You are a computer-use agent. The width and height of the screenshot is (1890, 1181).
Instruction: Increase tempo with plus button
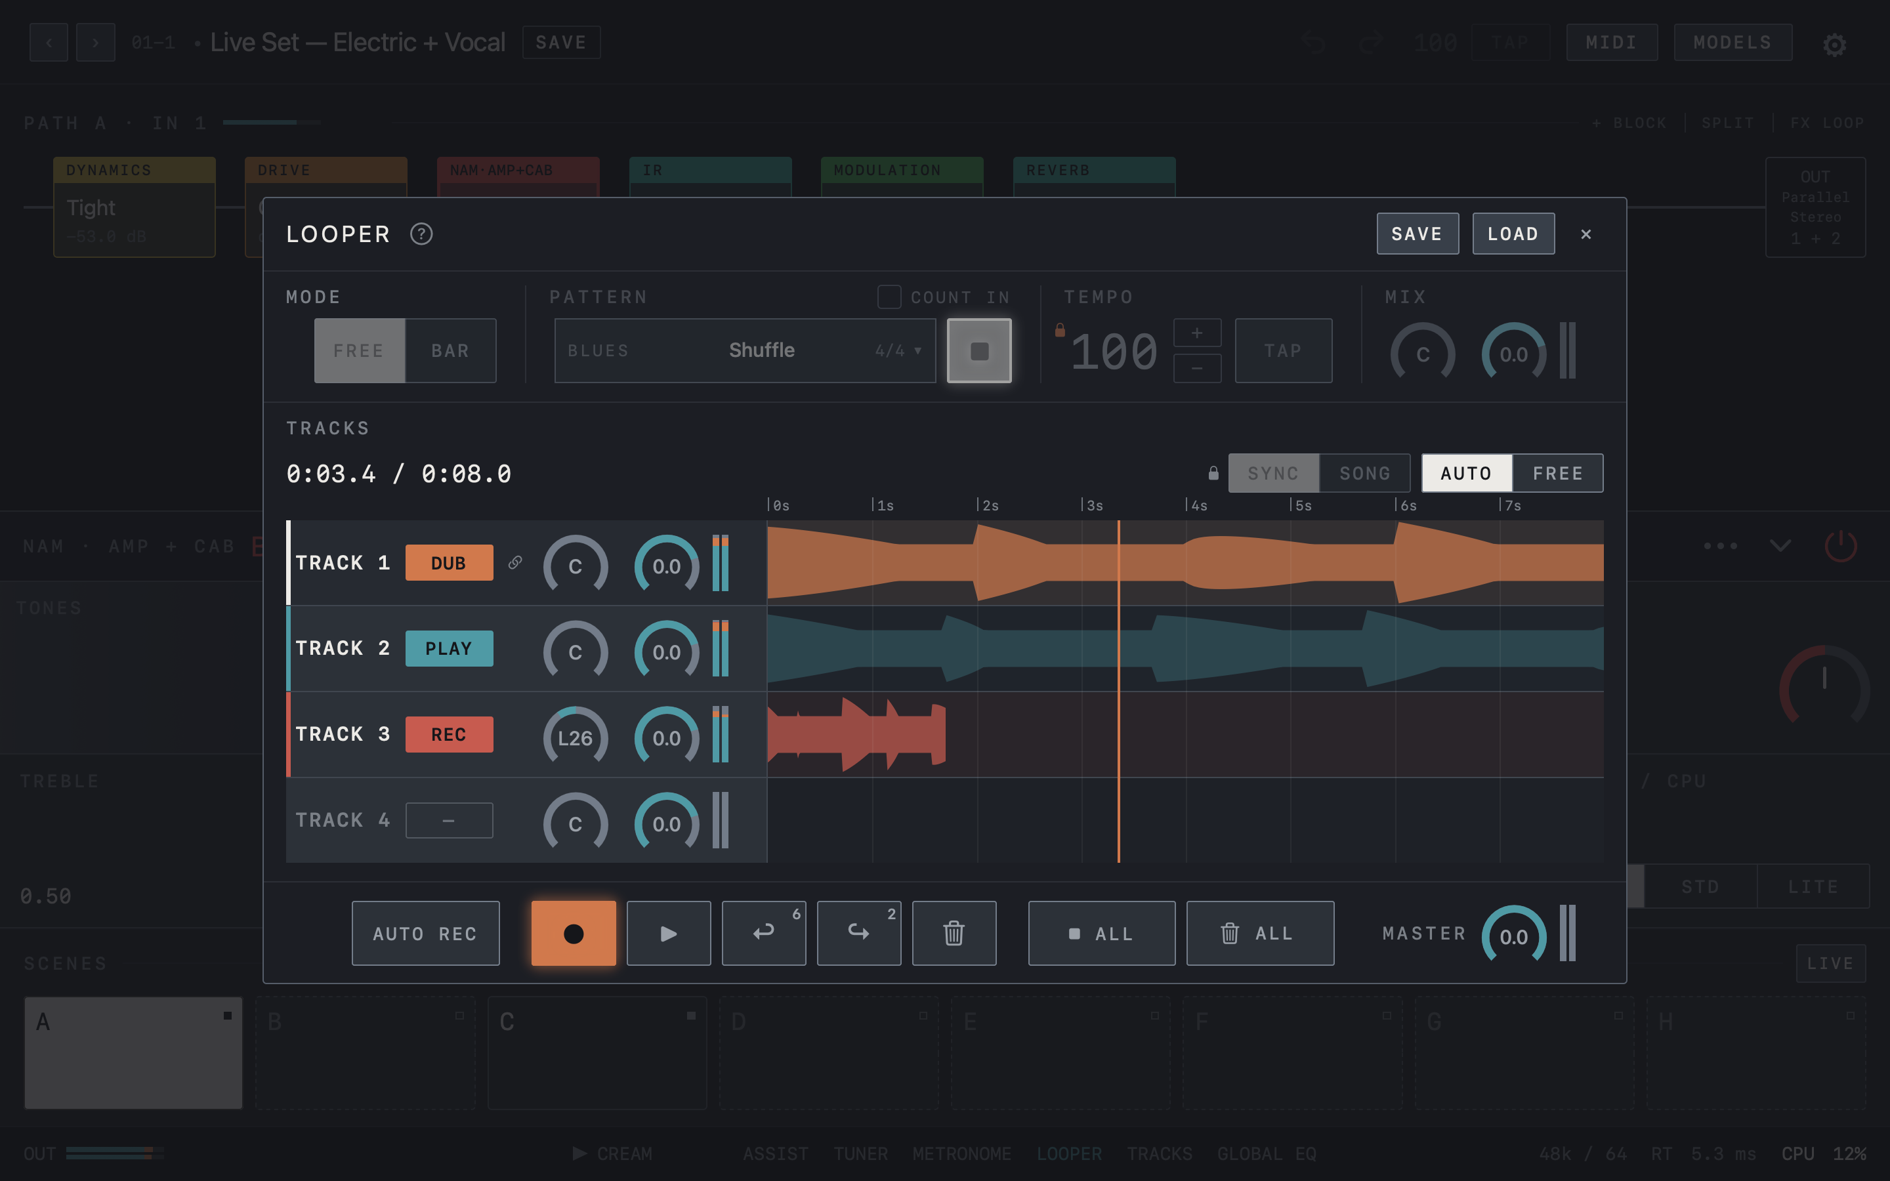(1197, 333)
